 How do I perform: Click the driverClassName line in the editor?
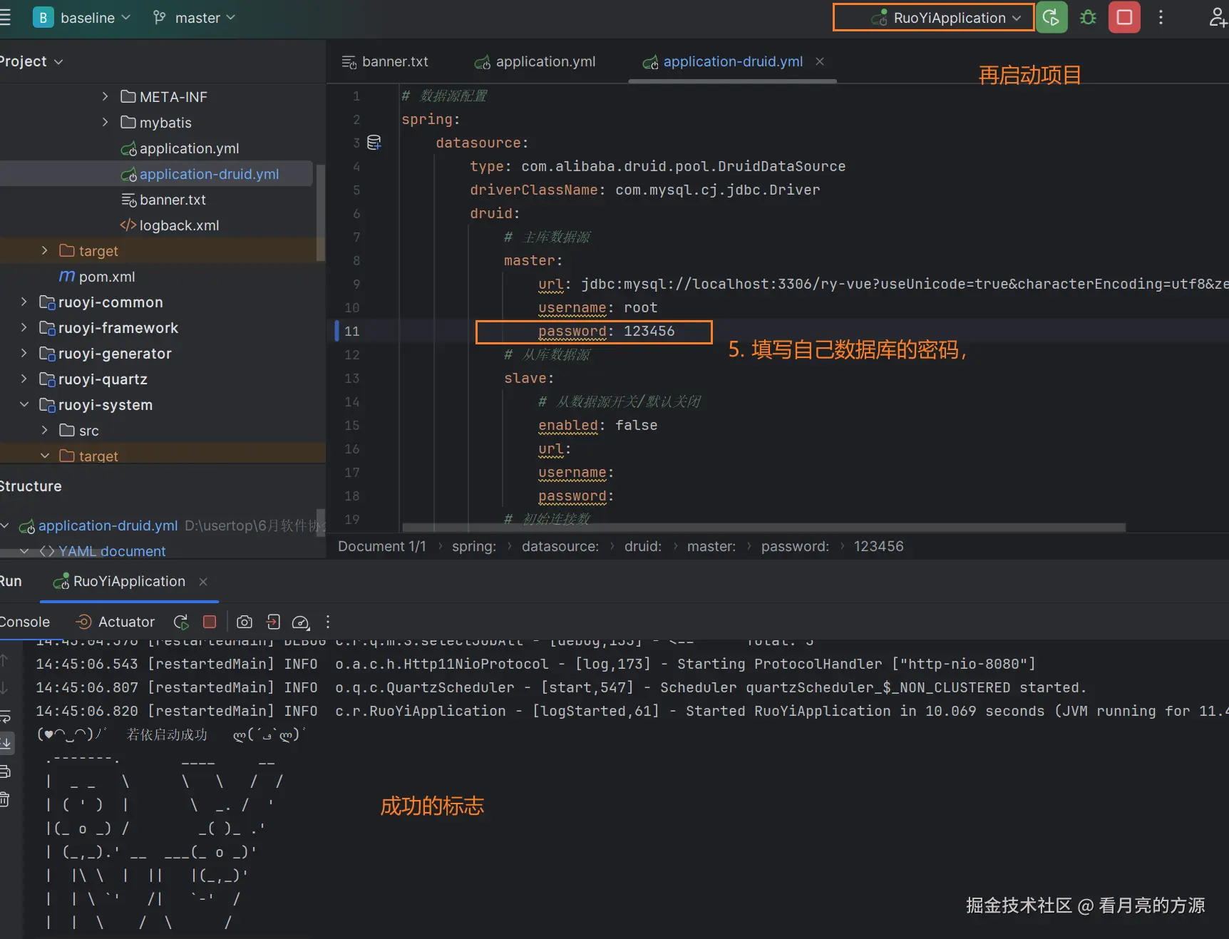(x=645, y=190)
